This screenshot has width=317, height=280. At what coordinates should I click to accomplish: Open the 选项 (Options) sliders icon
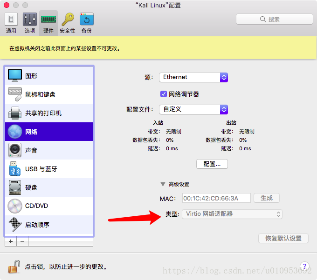(x=30, y=20)
